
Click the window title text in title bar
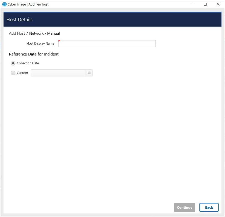(x=28, y=4)
